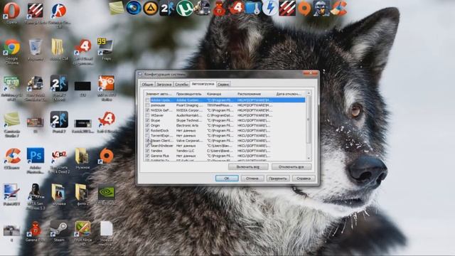This screenshot has width=455, height=256.
Task: Select the Recycle Bin (Корзина) desktop icon
Action: coord(36,49)
